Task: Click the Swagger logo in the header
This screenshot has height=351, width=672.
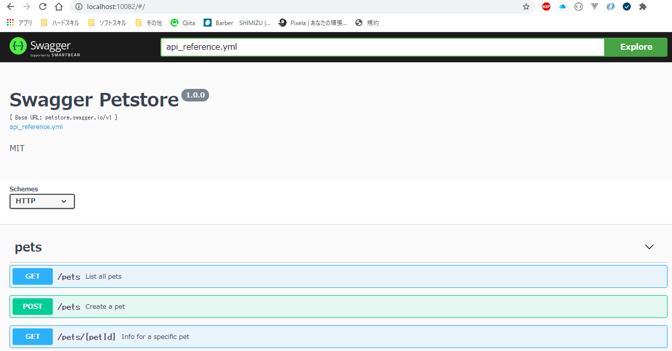Action: [x=44, y=47]
